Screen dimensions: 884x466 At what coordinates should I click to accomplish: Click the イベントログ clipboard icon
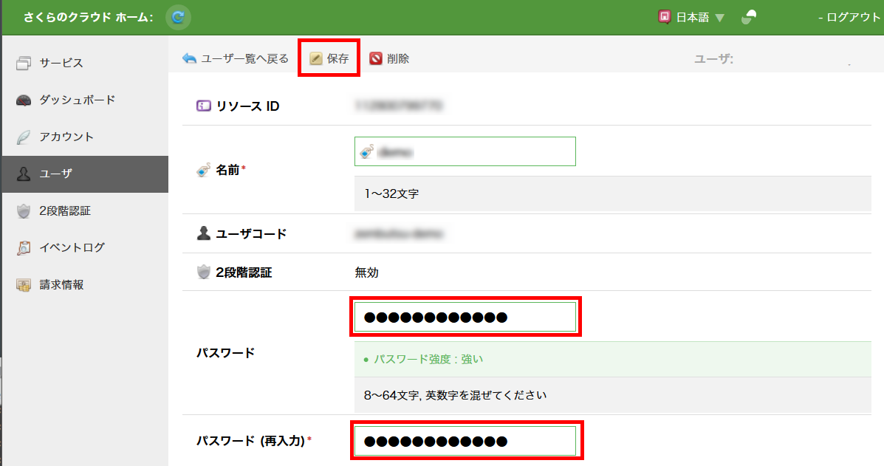pyautogui.click(x=24, y=248)
